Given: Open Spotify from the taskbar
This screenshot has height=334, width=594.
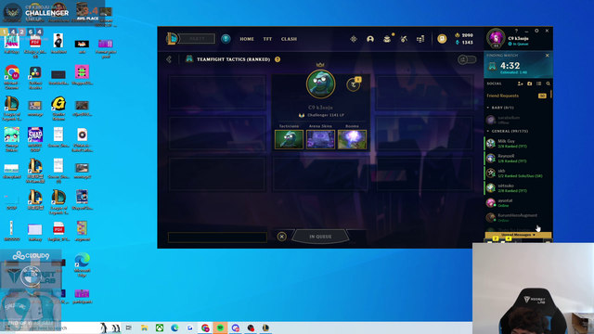Looking at the screenshot, I should coord(220,328).
